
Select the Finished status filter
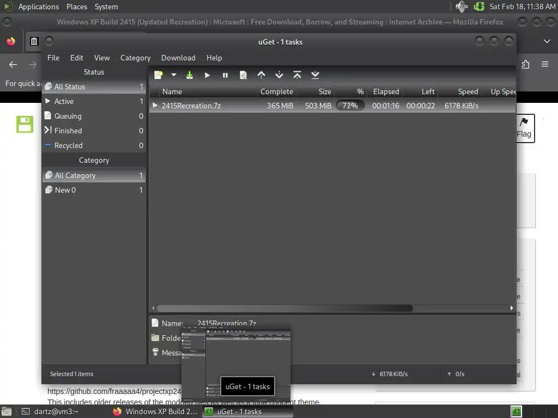(x=94, y=131)
